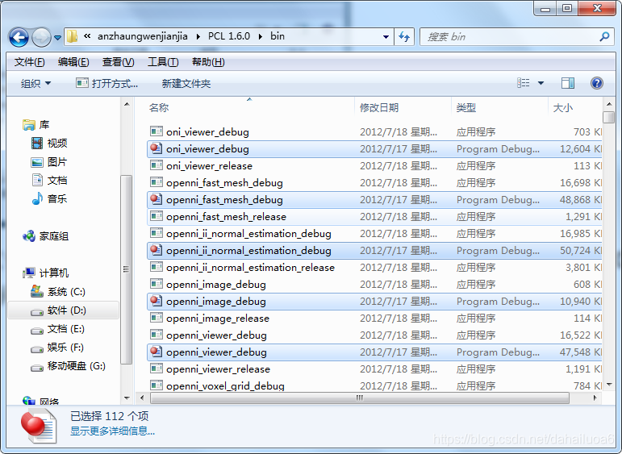The width and height of the screenshot is (622, 454).
Task: Select anzhaungwenjianjia in the address path
Action: click(x=143, y=36)
